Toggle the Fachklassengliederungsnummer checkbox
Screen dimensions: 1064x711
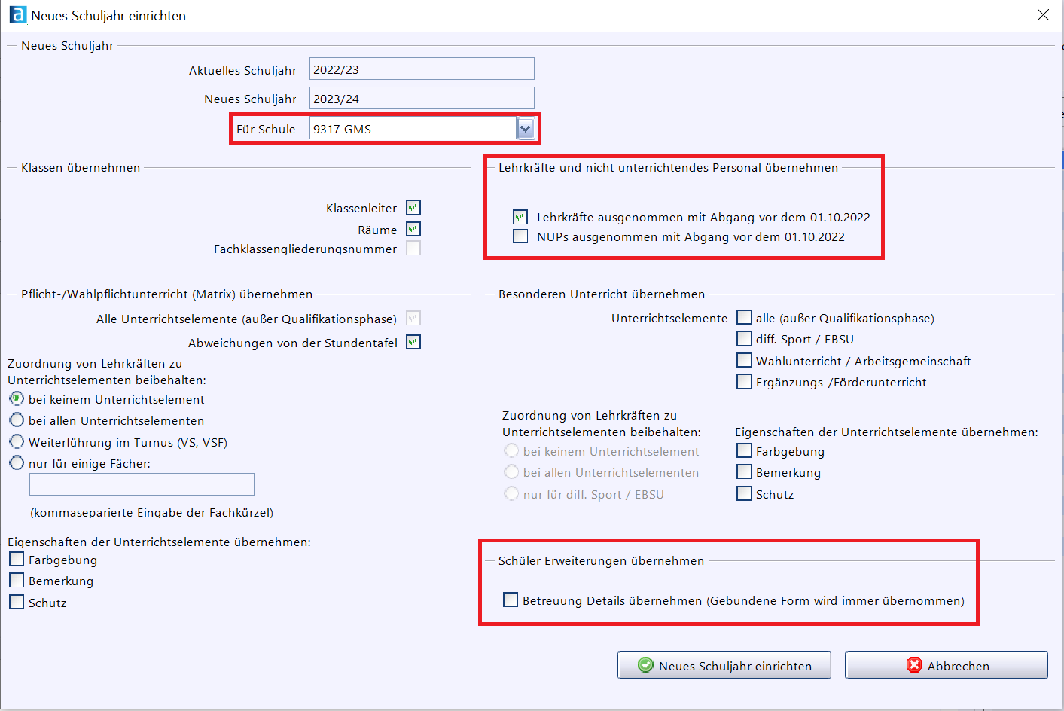point(413,248)
